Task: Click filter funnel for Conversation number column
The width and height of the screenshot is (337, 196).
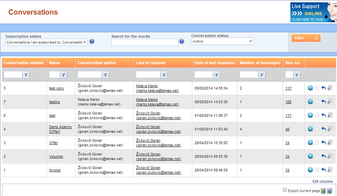Action: (x=26, y=75)
